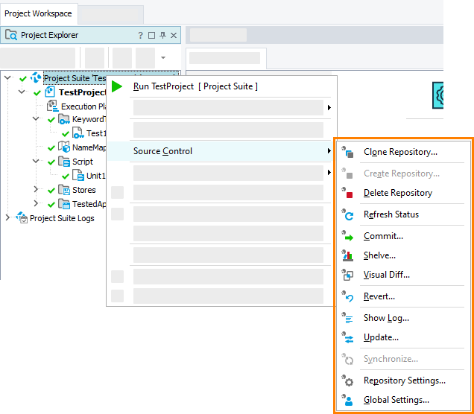Select Run TestProject menu entry

pos(195,86)
